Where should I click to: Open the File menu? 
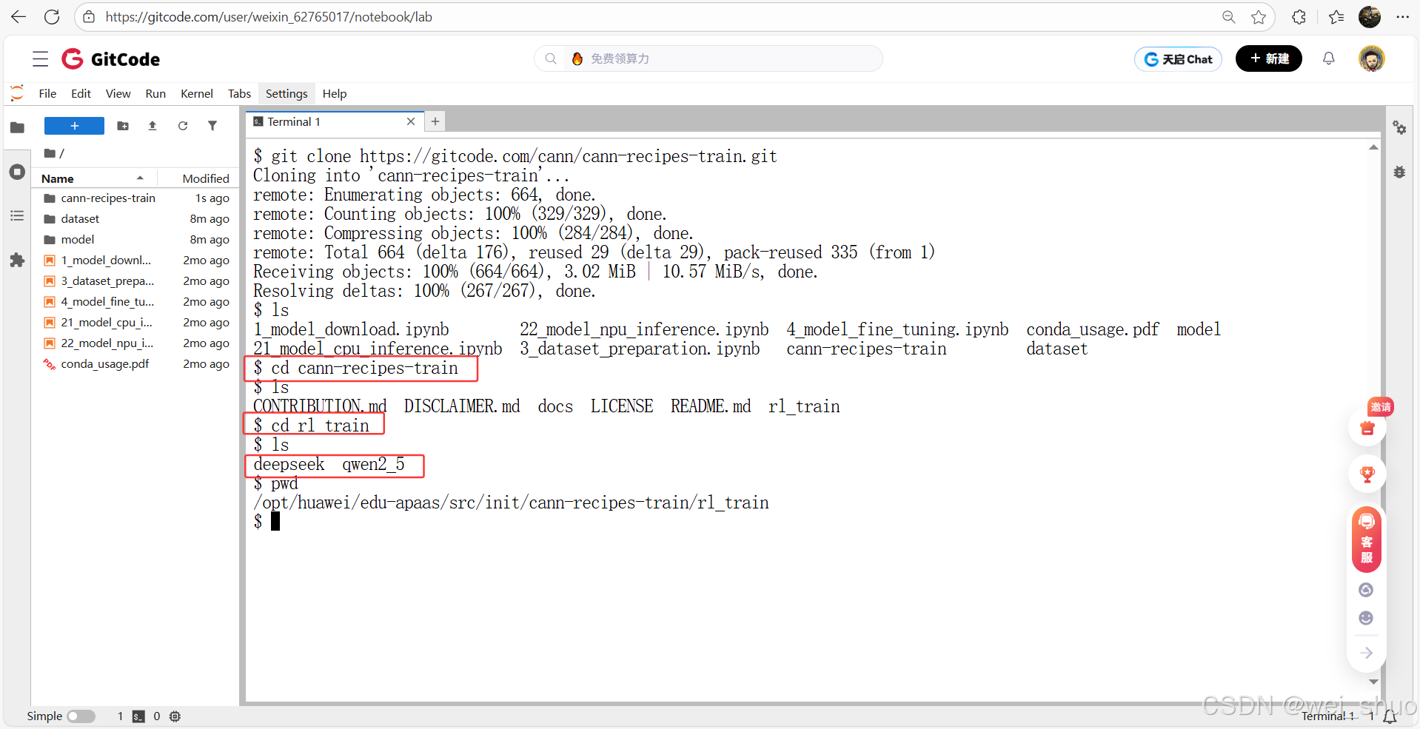(x=47, y=93)
